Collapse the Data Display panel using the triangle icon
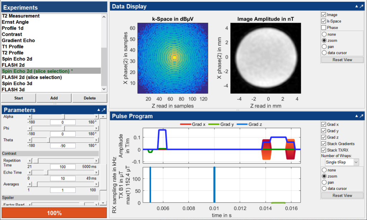Screen dimensions: 367x220 pyautogui.click(x=357, y=6)
